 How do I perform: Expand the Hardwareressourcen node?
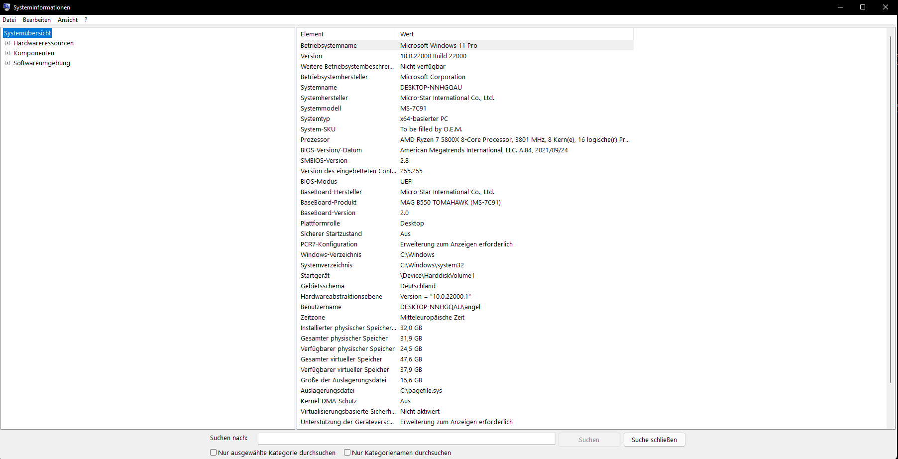tap(7, 43)
